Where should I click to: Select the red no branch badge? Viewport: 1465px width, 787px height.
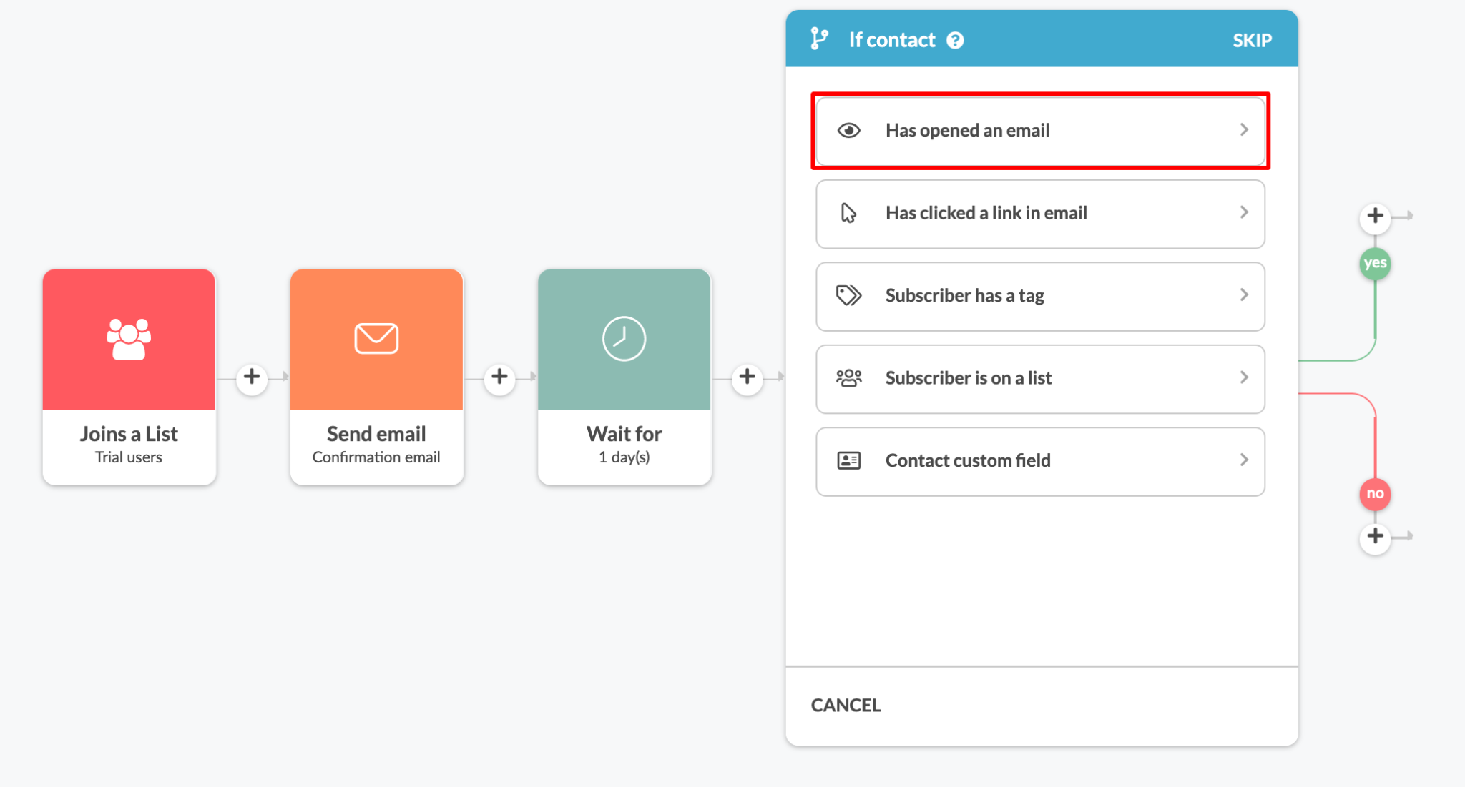pos(1375,493)
